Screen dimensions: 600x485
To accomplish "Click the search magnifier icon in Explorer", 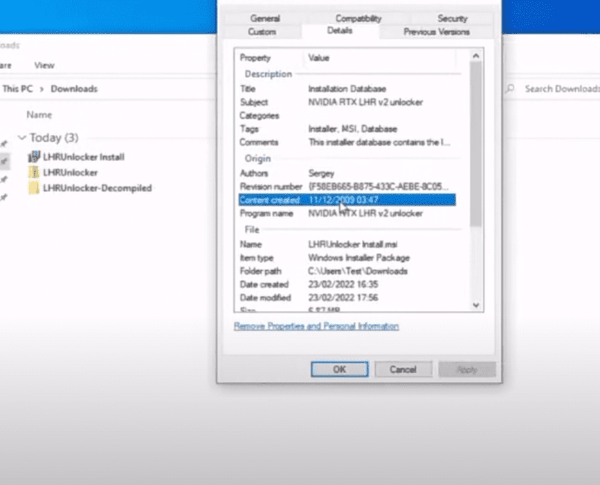I will (510, 89).
